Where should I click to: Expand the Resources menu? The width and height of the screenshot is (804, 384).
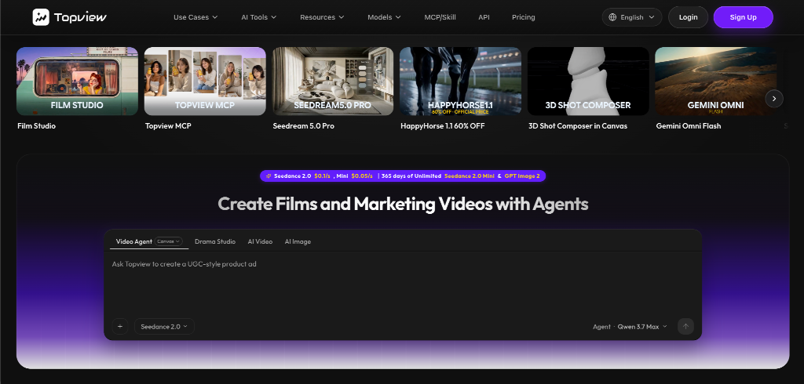(322, 17)
